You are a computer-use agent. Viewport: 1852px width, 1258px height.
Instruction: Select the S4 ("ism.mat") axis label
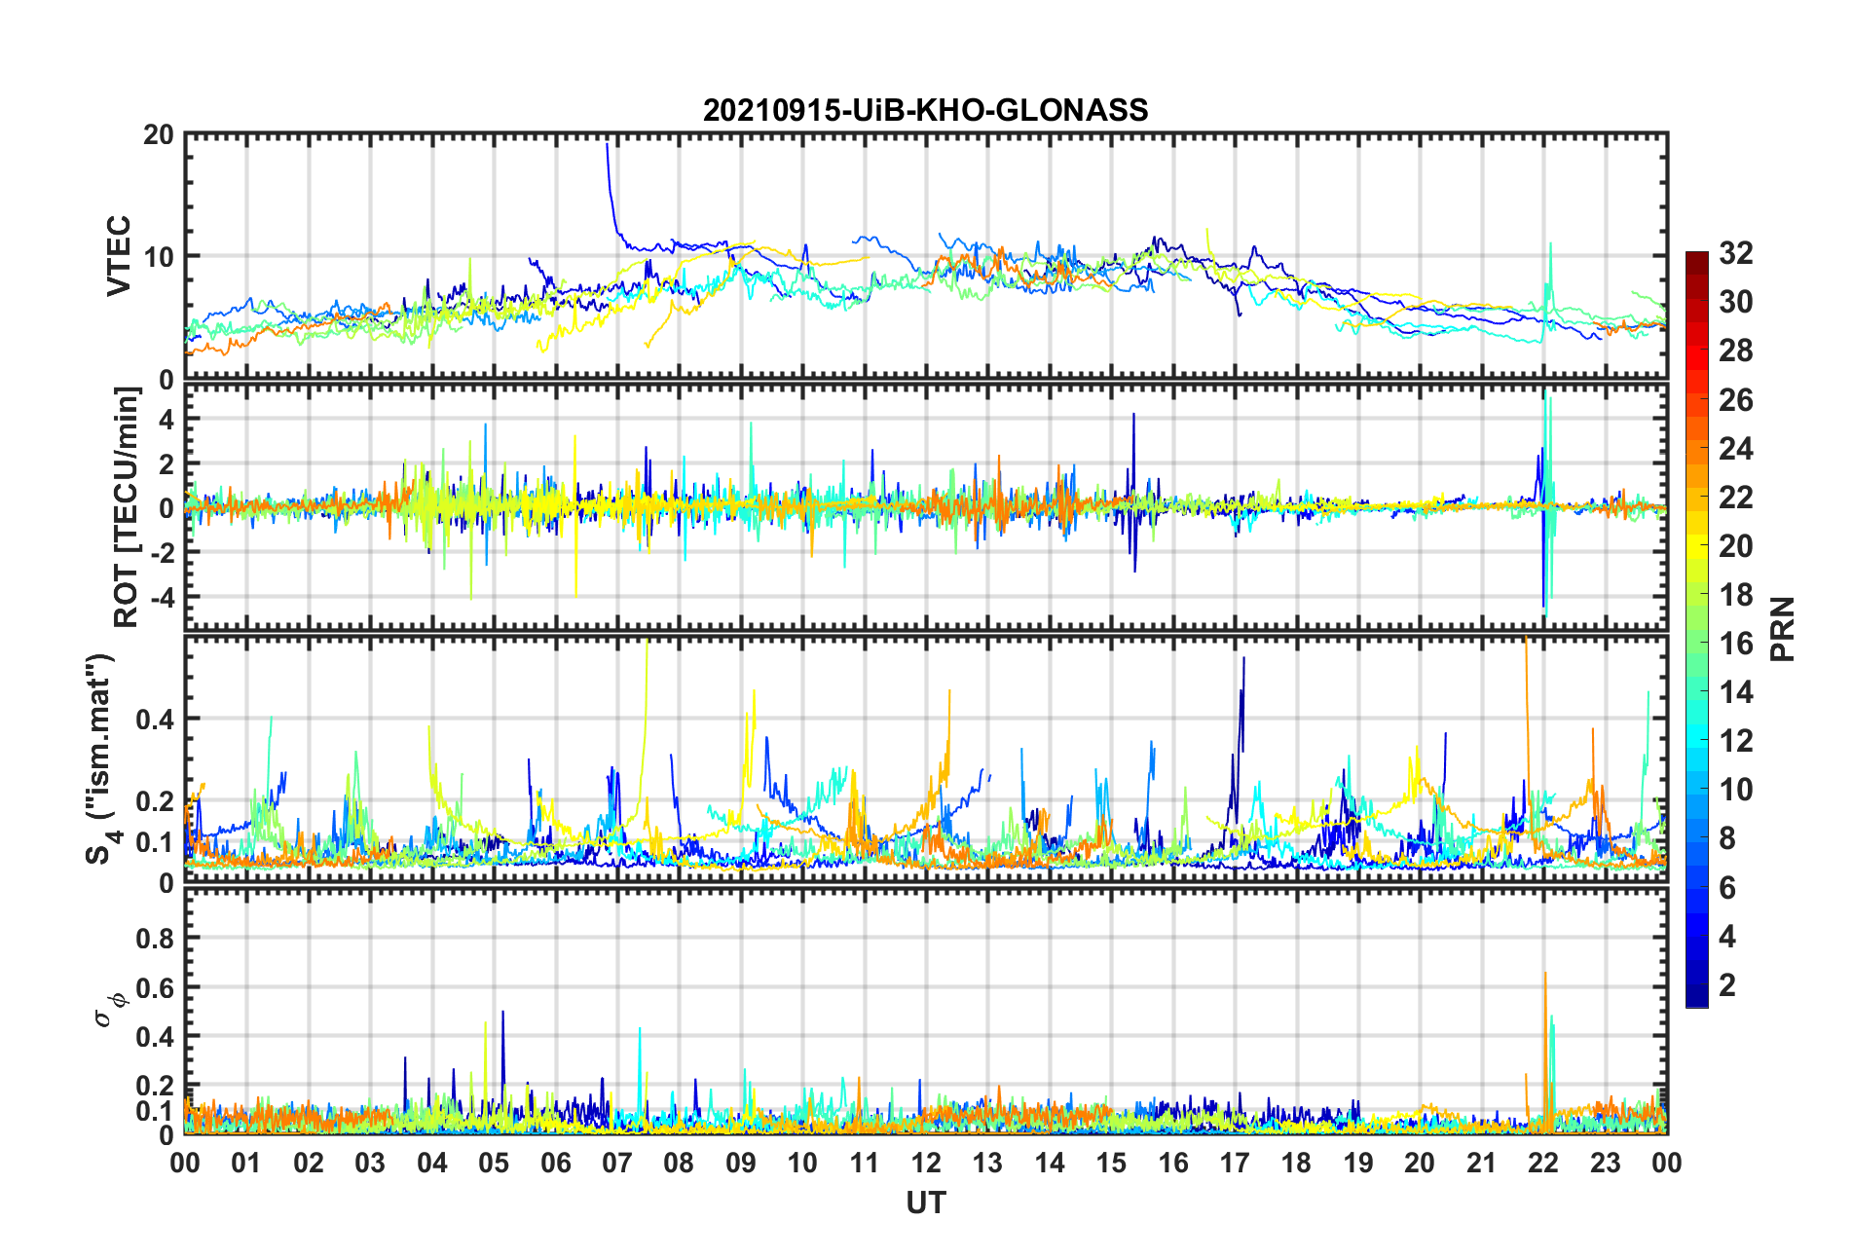[x=100, y=758]
